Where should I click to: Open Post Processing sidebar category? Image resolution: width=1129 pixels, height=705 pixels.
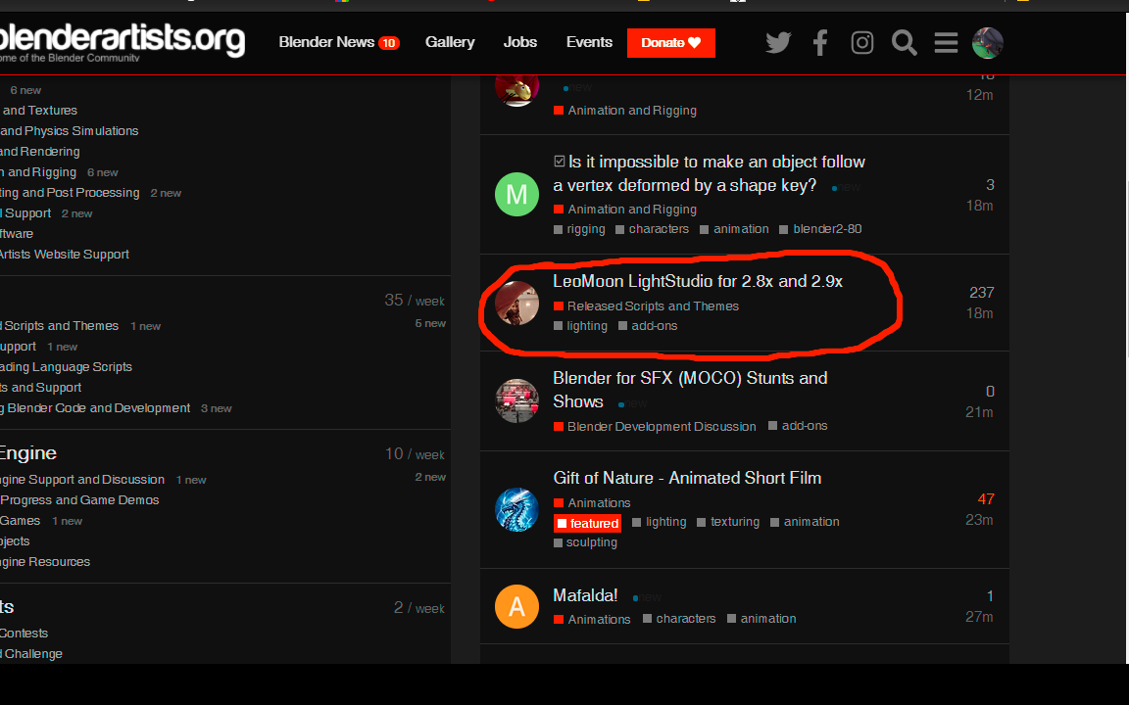point(70,193)
